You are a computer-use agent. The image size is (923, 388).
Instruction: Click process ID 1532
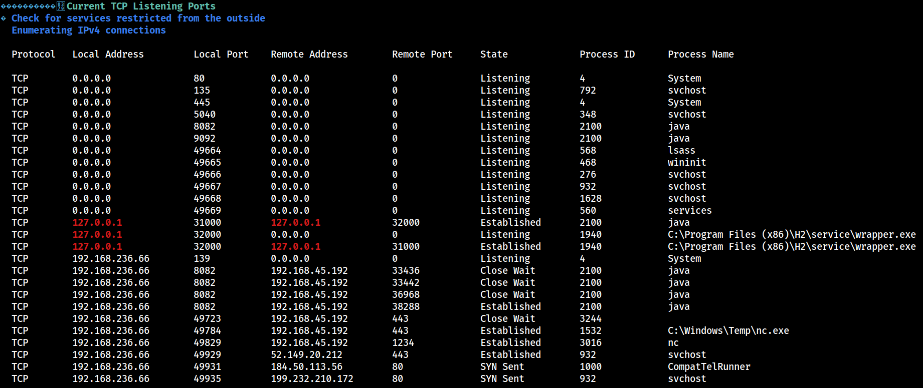591,330
